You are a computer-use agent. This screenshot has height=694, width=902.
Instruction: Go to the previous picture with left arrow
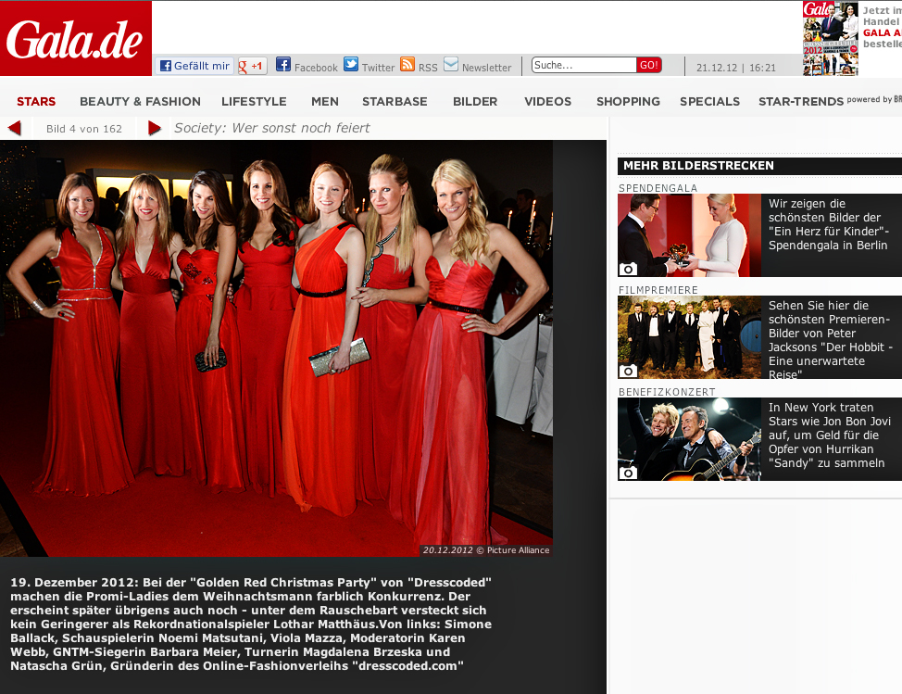tap(15, 128)
